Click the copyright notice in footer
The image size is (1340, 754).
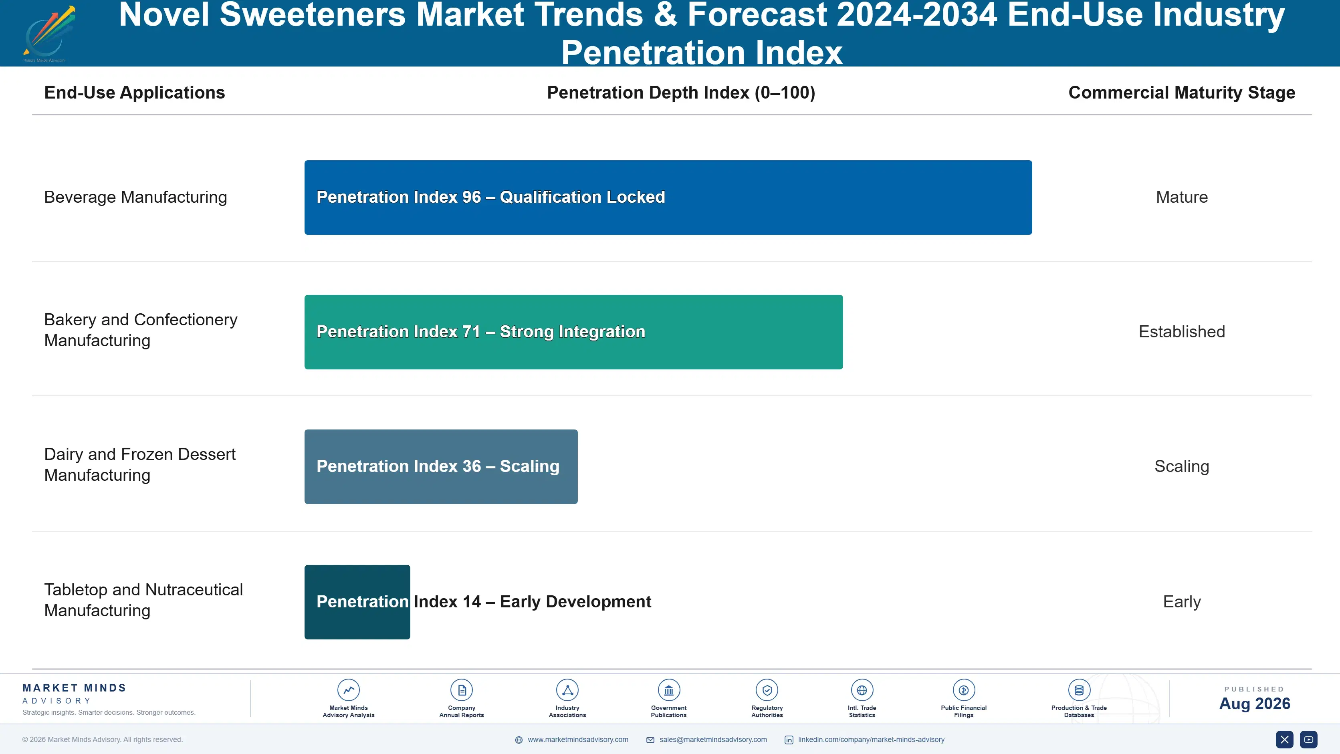[x=103, y=740]
